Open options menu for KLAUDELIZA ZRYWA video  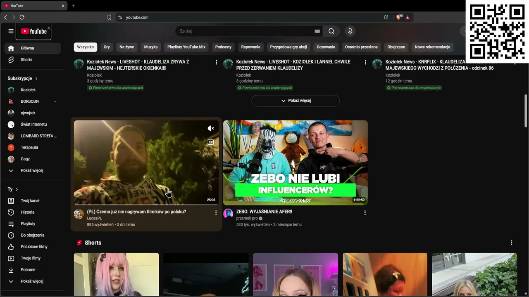pyautogui.click(x=216, y=62)
